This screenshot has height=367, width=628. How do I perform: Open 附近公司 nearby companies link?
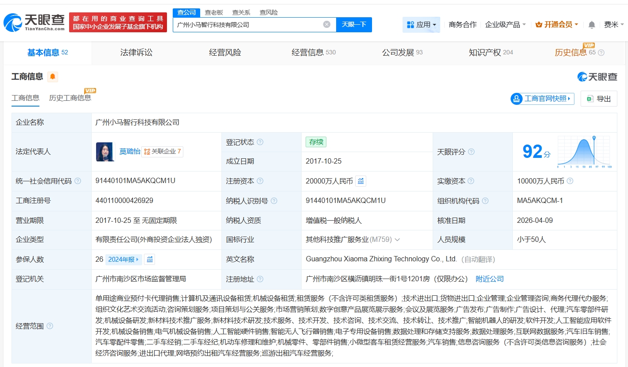(x=489, y=279)
